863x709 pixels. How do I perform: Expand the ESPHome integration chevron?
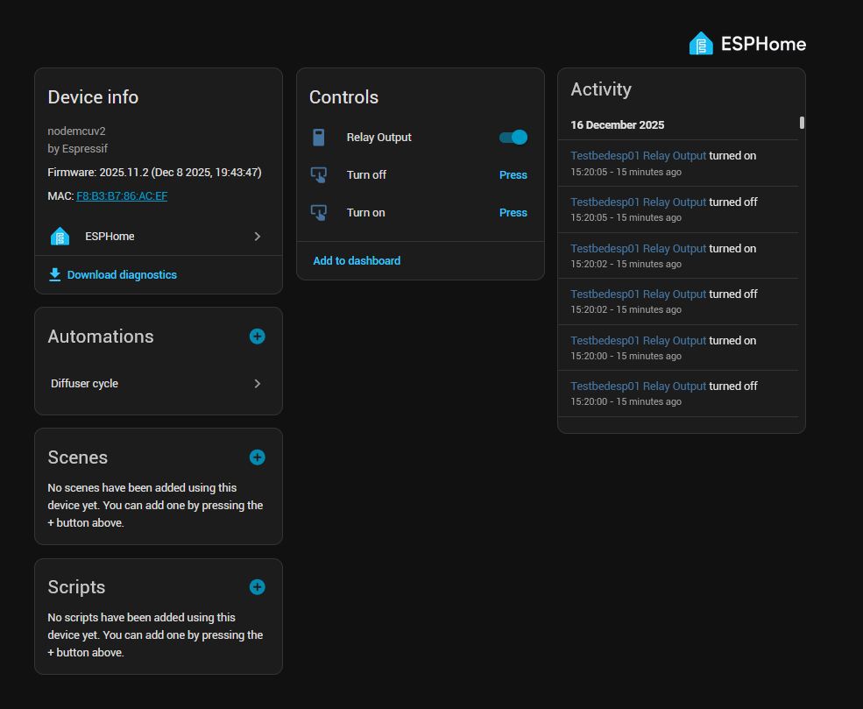pyautogui.click(x=257, y=237)
